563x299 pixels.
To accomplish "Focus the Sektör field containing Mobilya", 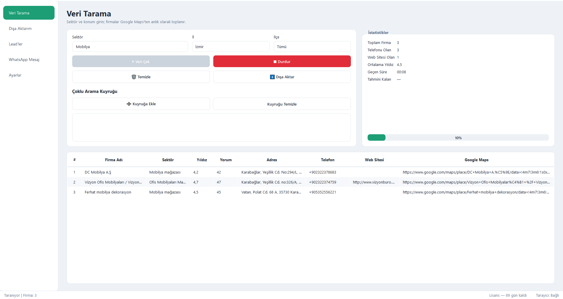I will point(130,47).
